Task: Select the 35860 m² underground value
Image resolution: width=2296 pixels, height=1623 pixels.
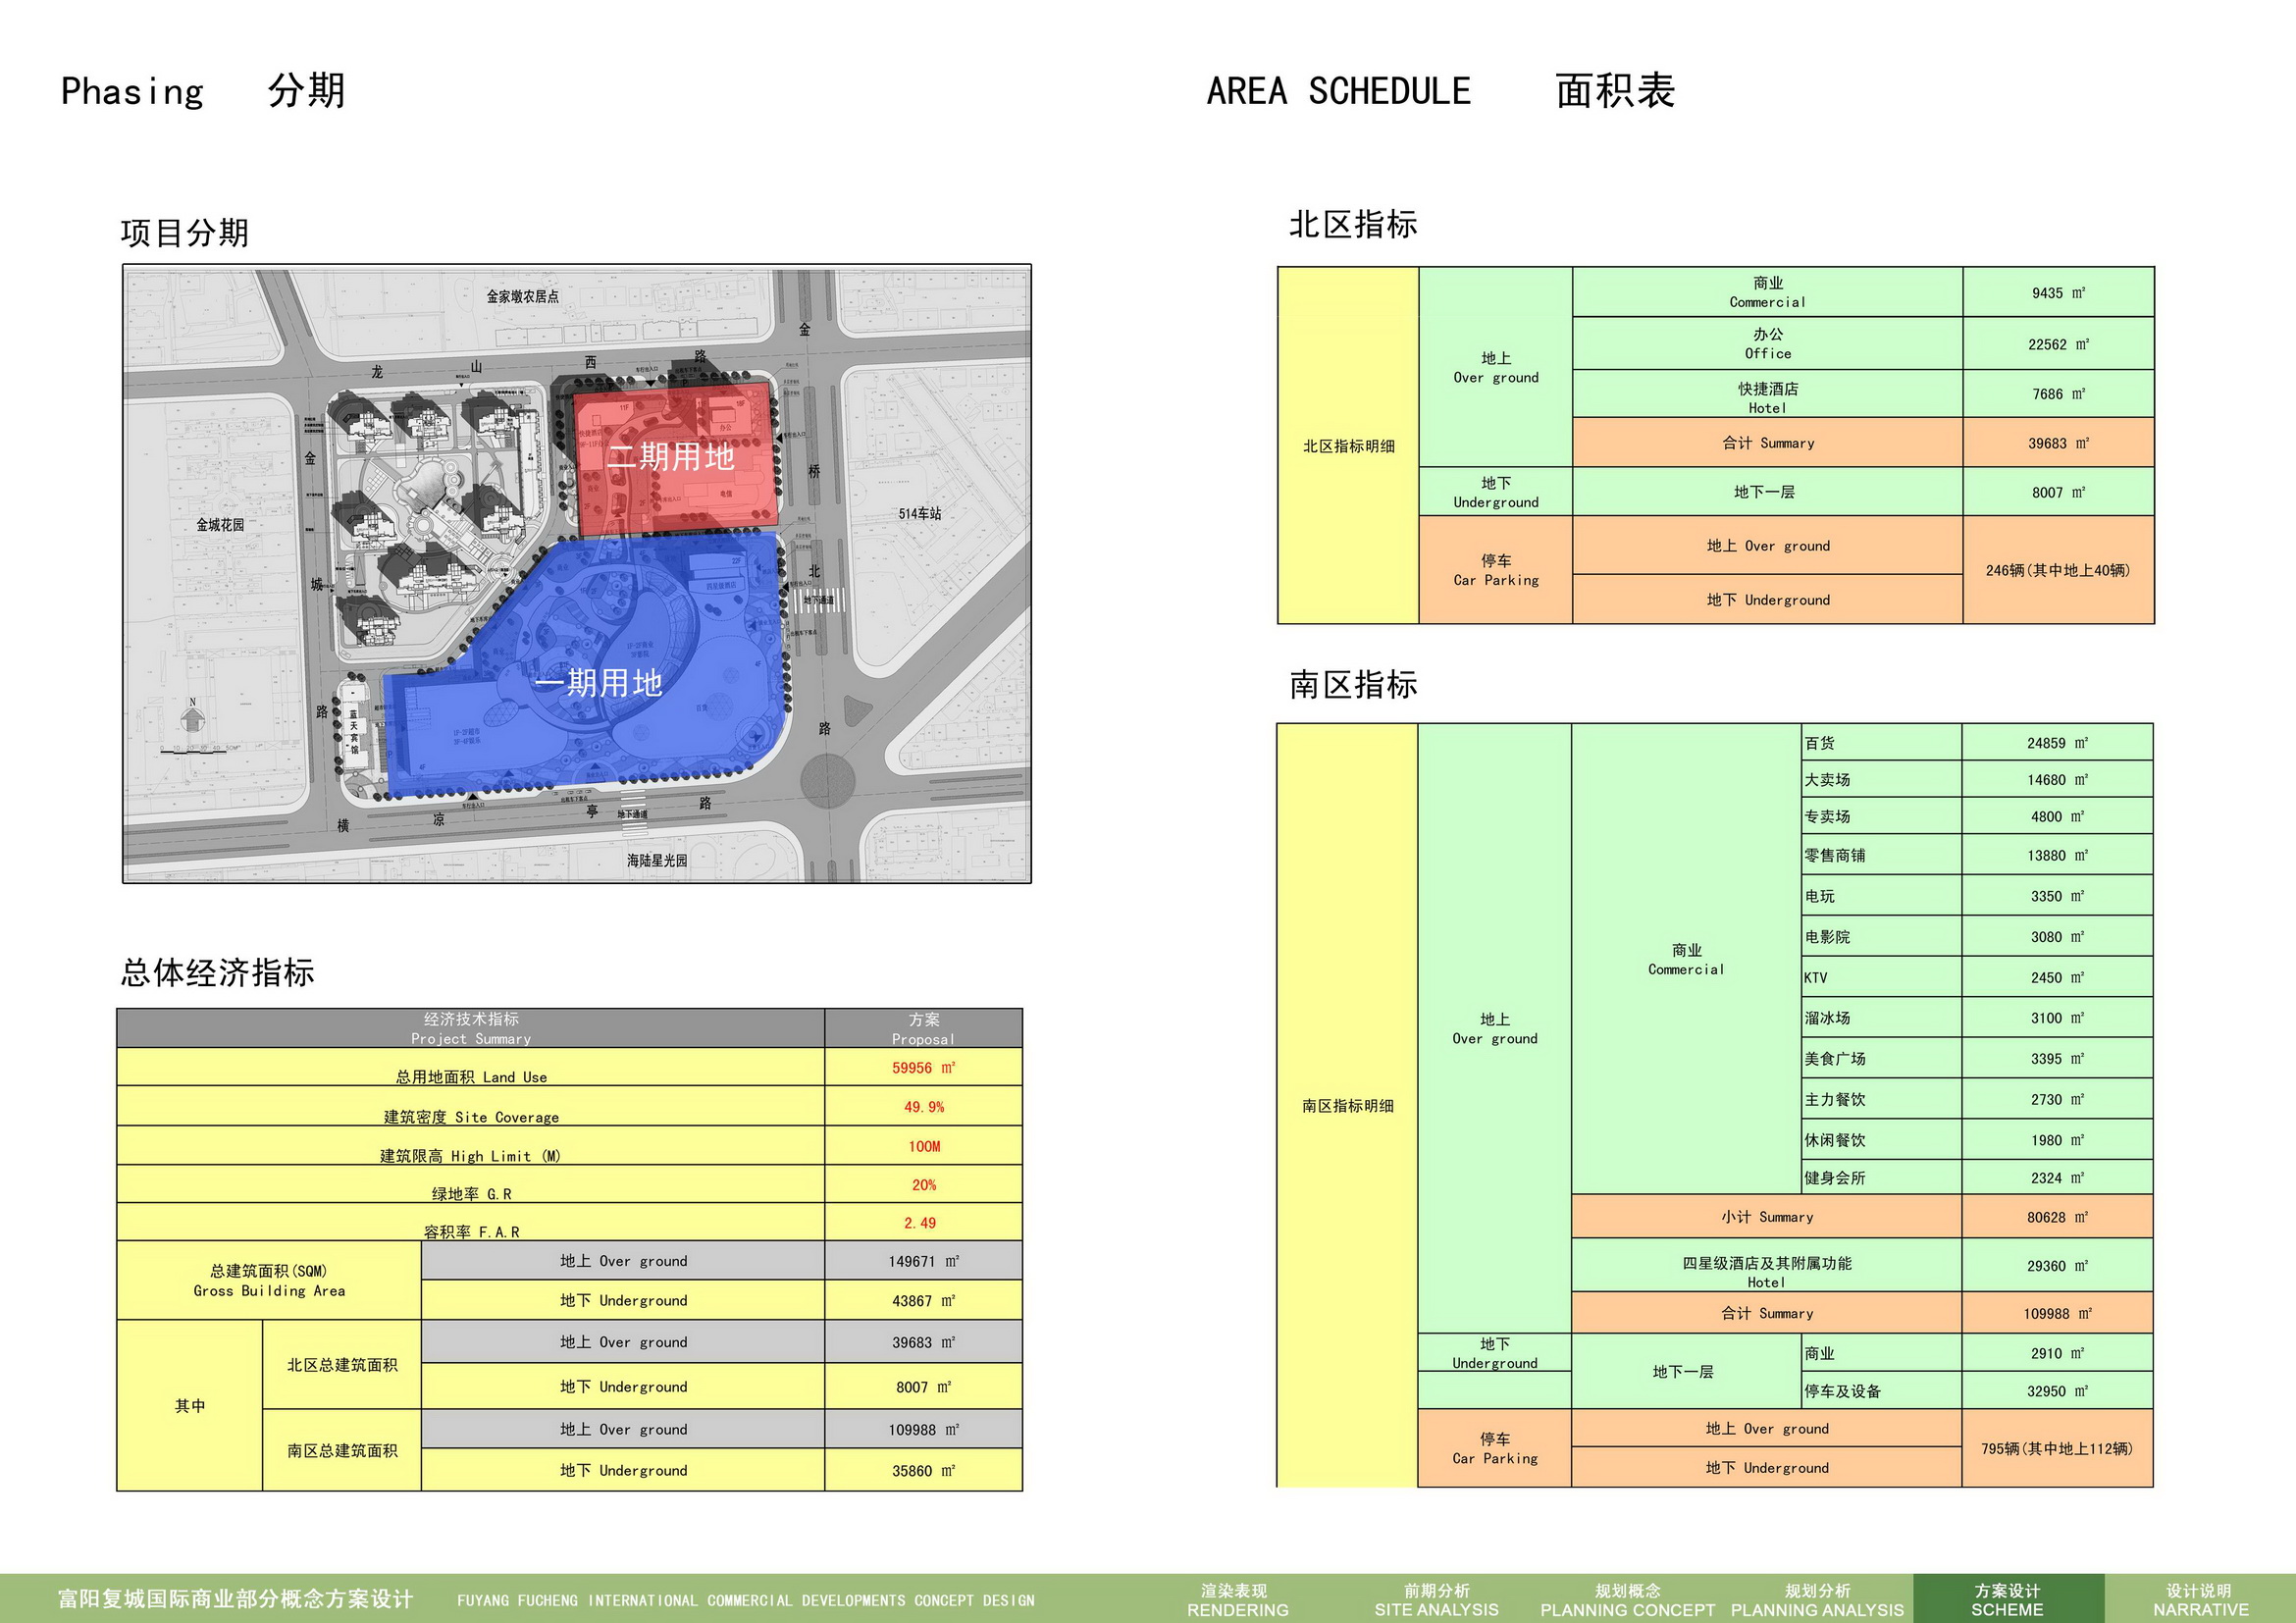Action: 924,1470
